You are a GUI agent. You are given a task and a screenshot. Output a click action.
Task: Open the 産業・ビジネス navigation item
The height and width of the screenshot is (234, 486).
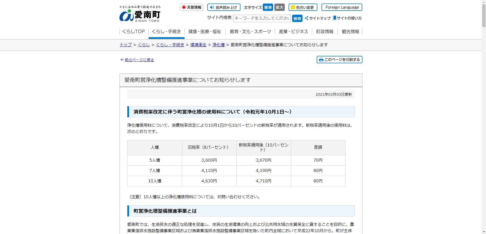(x=293, y=31)
